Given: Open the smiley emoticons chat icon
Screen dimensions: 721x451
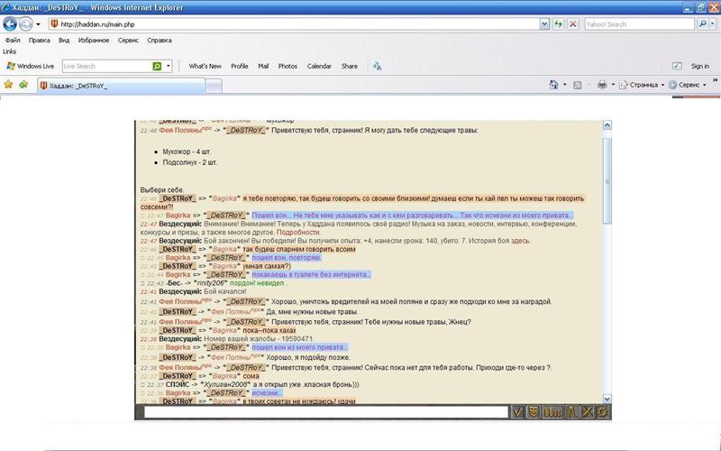Looking at the screenshot, I should [535, 412].
